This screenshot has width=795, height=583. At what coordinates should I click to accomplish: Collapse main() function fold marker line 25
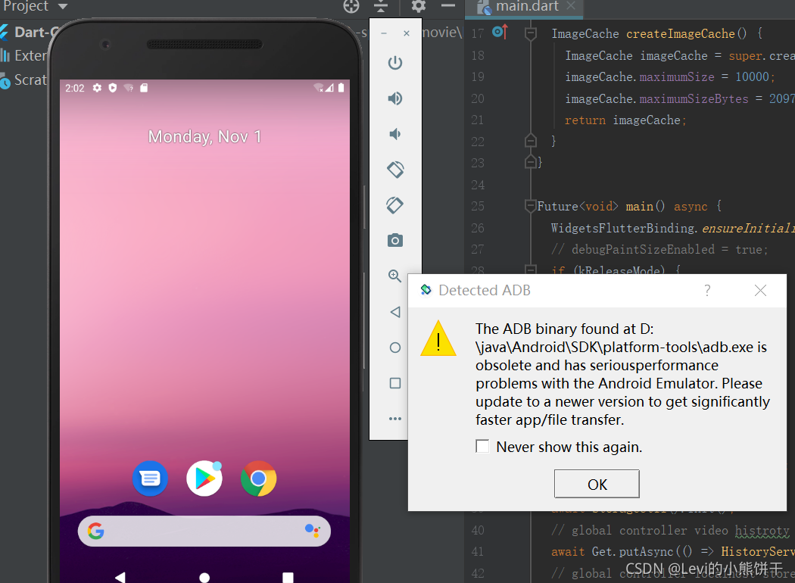[x=530, y=206]
